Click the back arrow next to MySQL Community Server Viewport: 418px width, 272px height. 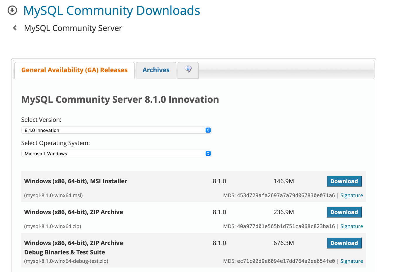click(x=15, y=28)
